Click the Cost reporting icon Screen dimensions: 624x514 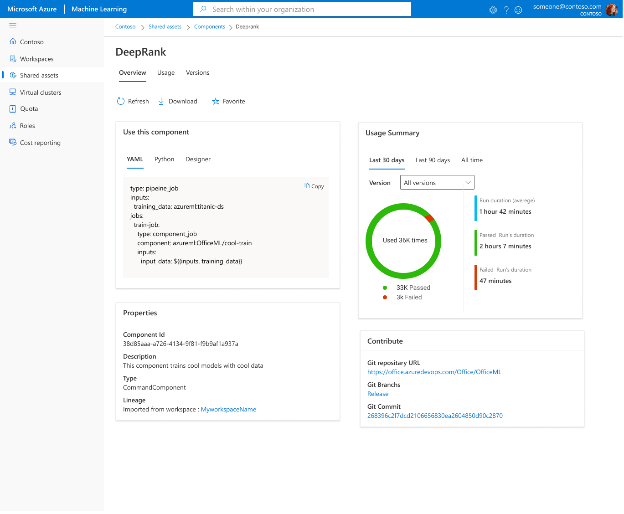coord(13,142)
